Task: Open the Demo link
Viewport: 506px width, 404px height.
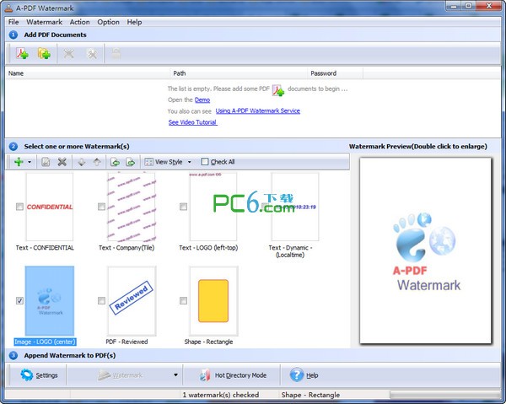Action: pyautogui.click(x=202, y=100)
